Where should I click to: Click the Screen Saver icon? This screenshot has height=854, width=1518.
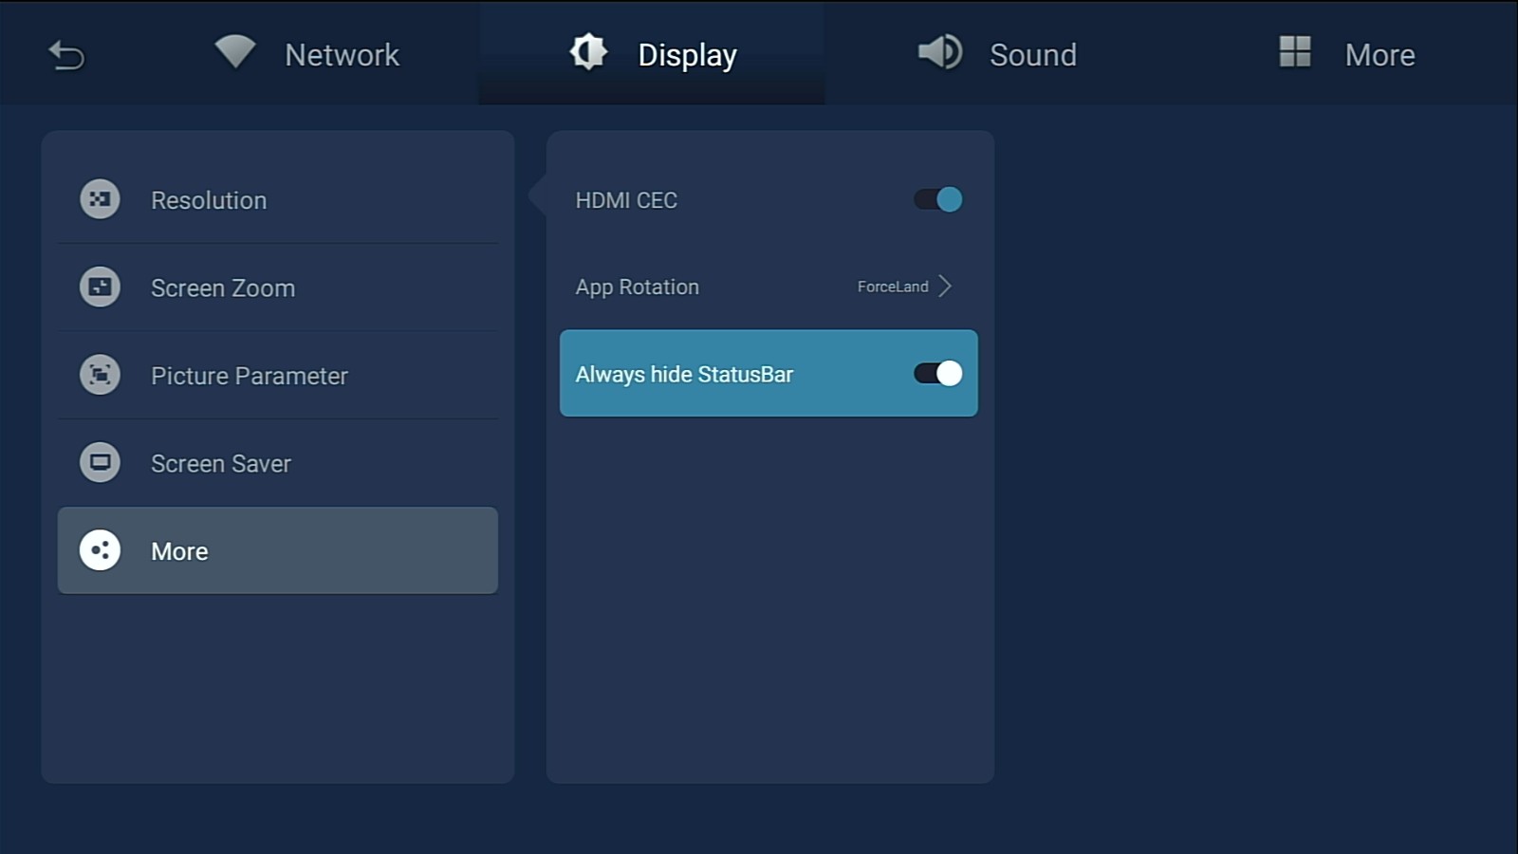(100, 463)
